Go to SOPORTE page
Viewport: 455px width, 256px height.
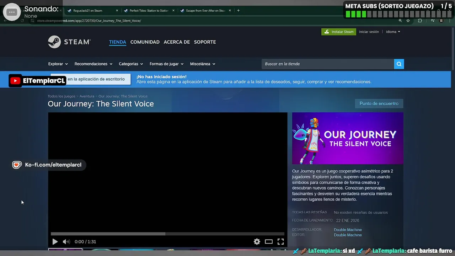205,42
